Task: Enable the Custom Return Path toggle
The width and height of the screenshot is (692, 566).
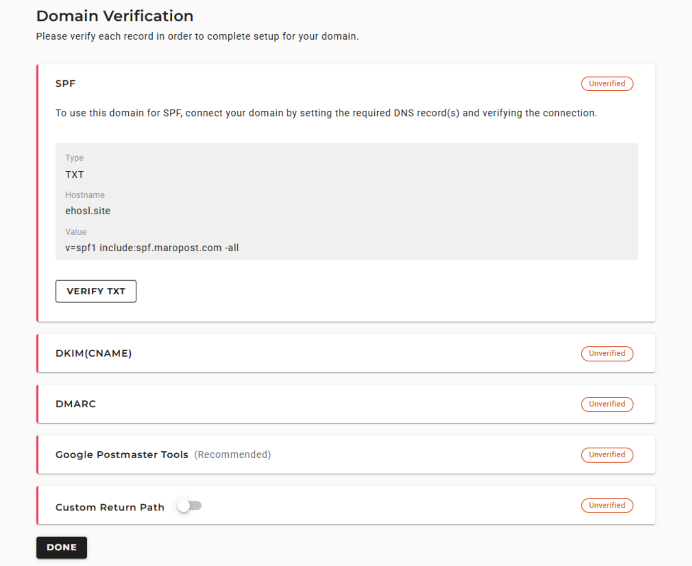Action: tap(189, 506)
